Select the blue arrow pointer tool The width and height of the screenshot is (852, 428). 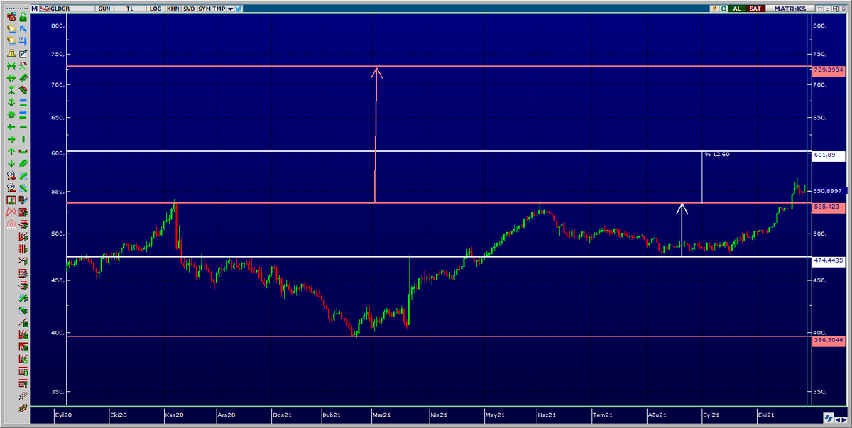point(23,28)
